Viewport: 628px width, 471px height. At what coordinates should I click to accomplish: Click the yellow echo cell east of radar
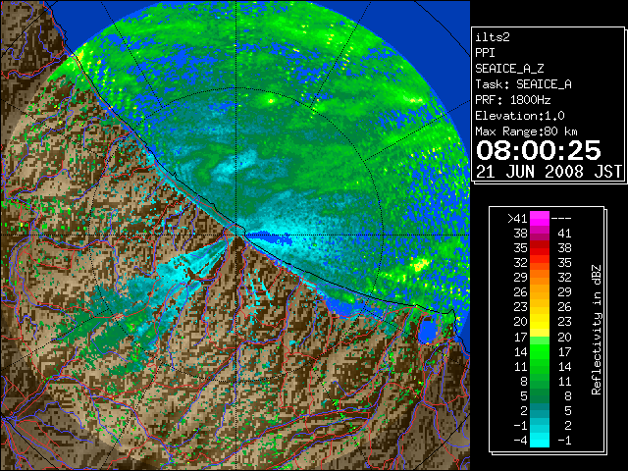[420, 264]
